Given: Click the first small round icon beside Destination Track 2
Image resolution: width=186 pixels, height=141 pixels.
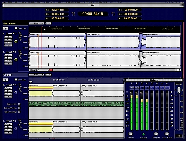Looking at the screenshot, I should [x=20, y=52].
